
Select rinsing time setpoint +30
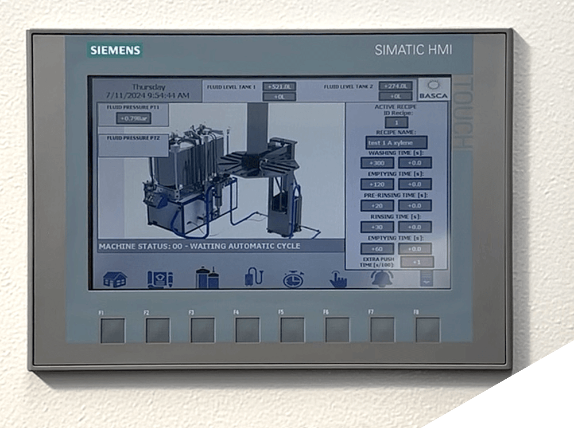(377, 227)
